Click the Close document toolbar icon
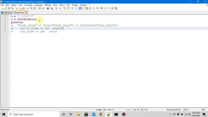208x117 pixels. (16, 8)
